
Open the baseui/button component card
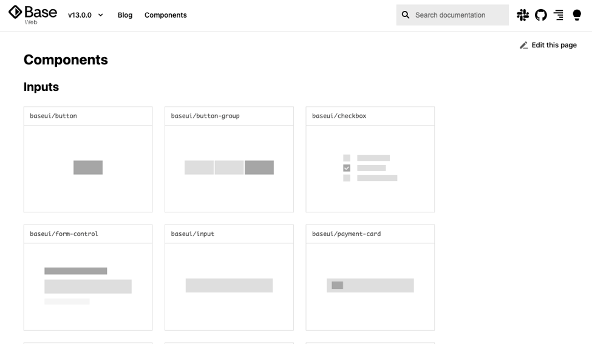pyautogui.click(x=88, y=168)
